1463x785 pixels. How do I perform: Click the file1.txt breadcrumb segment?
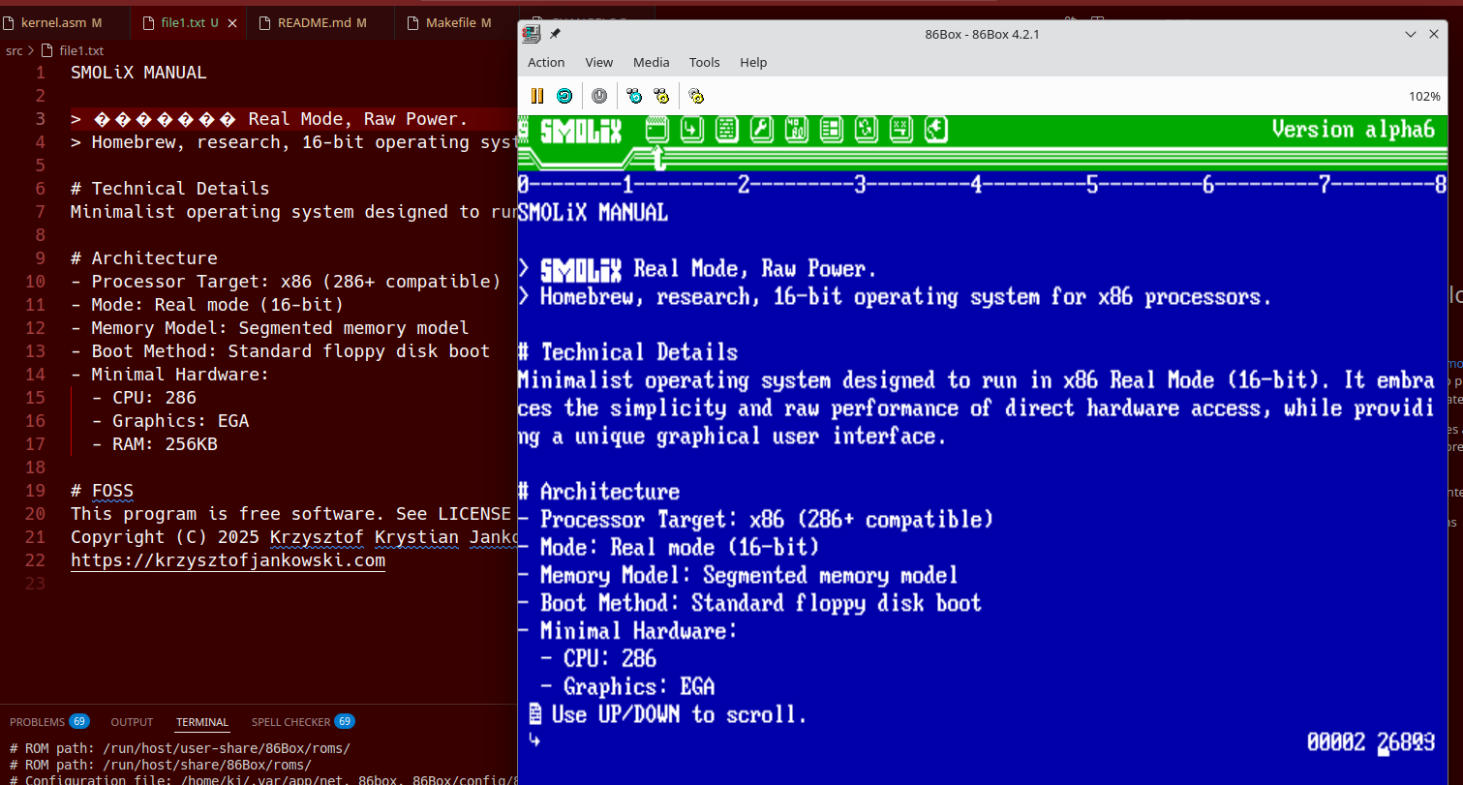click(81, 50)
